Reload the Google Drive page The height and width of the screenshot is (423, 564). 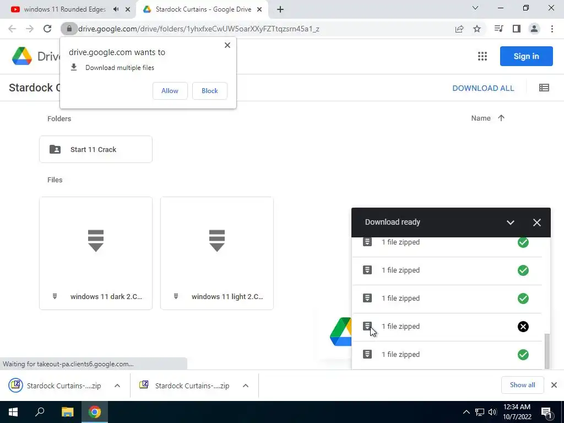[47, 29]
